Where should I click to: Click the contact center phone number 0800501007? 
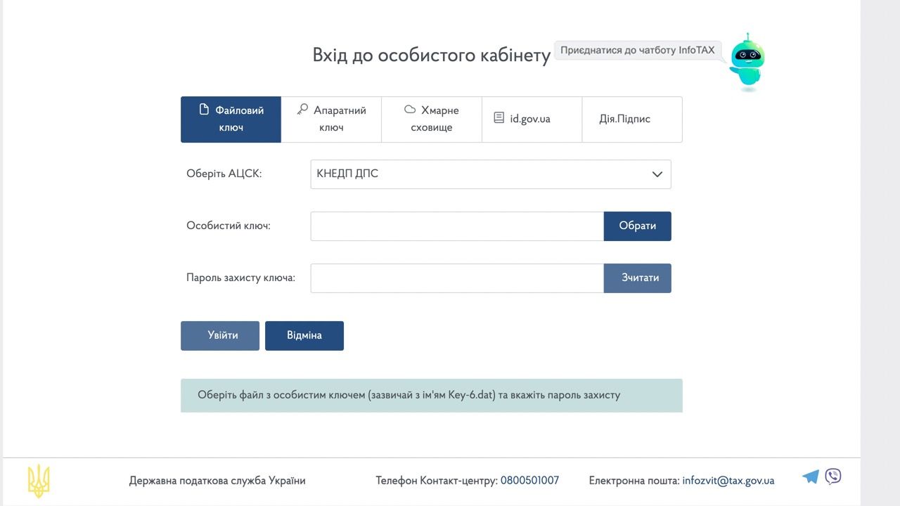tap(529, 481)
